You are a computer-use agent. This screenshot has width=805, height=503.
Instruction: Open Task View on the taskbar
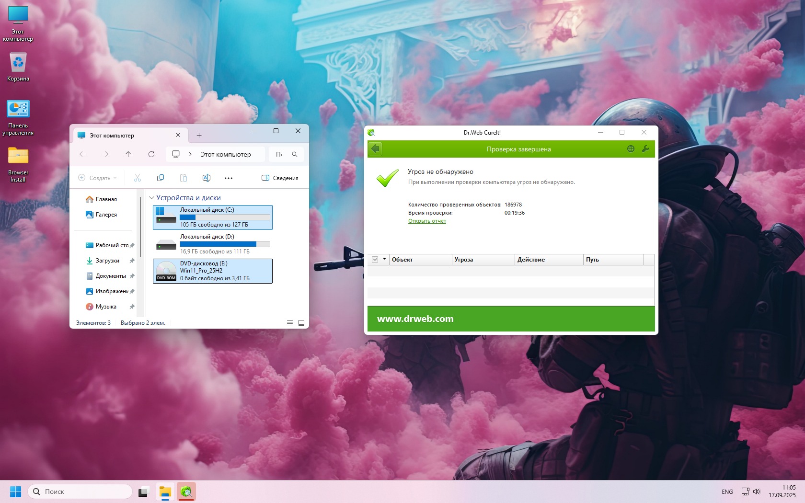pos(143,492)
